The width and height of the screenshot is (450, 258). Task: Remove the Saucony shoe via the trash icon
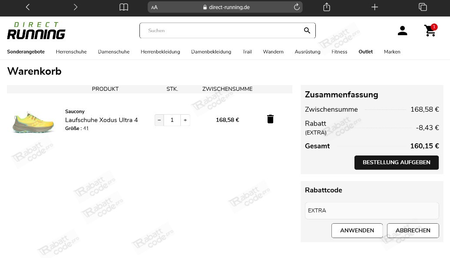click(x=270, y=119)
